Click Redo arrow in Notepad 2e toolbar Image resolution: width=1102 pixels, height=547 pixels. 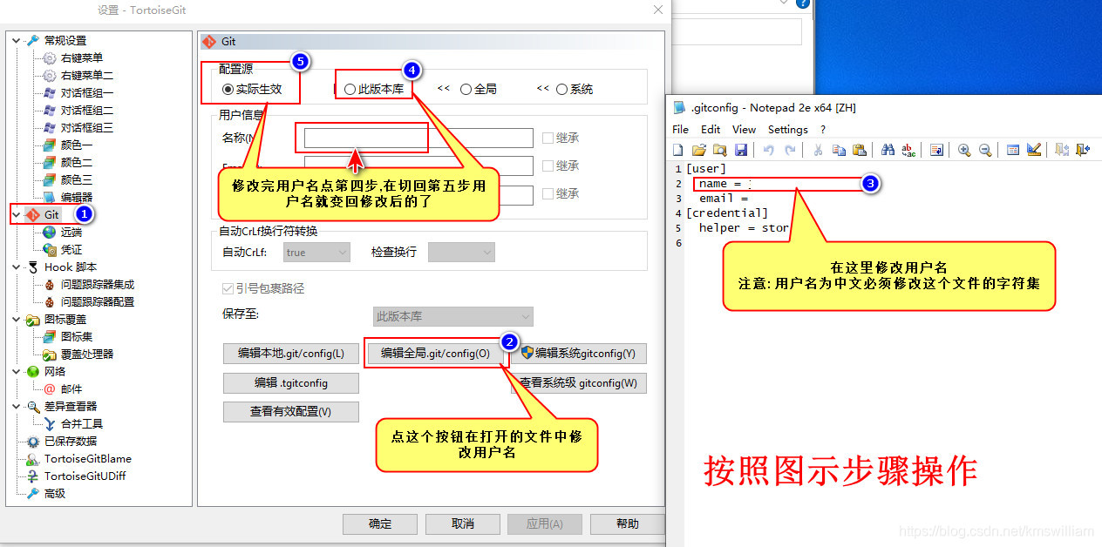[x=790, y=150]
